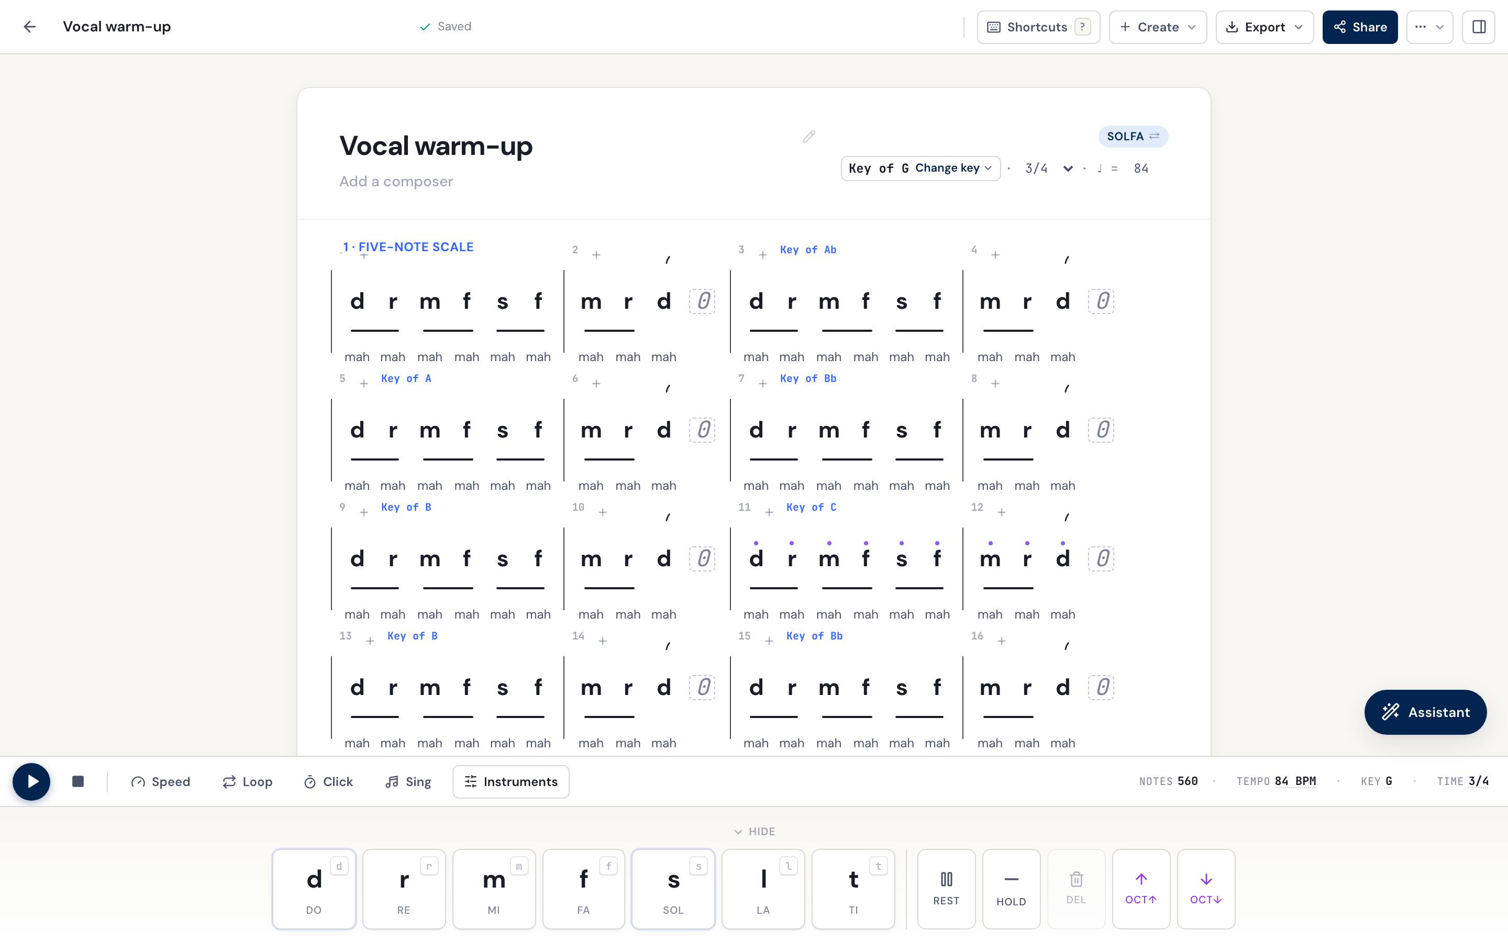Add annotation with plus icon in measure 2
This screenshot has width=1508, height=942.
(596, 255)
